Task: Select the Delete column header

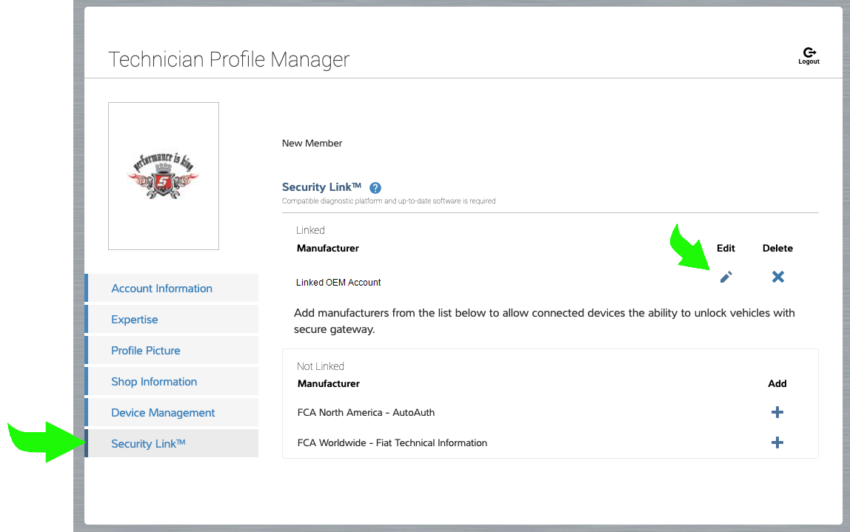Action: [777, 248]
